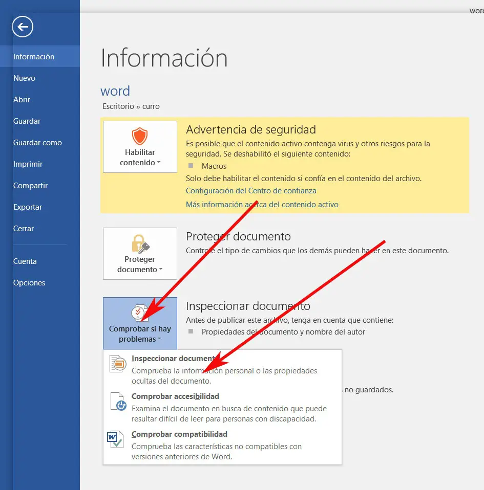This screenshot has height=490, width=484.
Task: Click the Macros bullet entry
Action: 214,166
